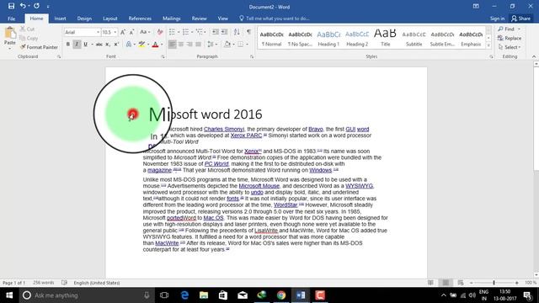
Task: Align text left
Action: tap(172, 45)
